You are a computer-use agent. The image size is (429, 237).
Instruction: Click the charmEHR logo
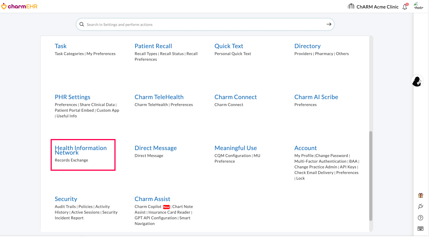tap(19, 6)
